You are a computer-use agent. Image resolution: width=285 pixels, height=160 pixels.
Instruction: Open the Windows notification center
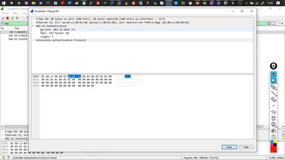278,3
